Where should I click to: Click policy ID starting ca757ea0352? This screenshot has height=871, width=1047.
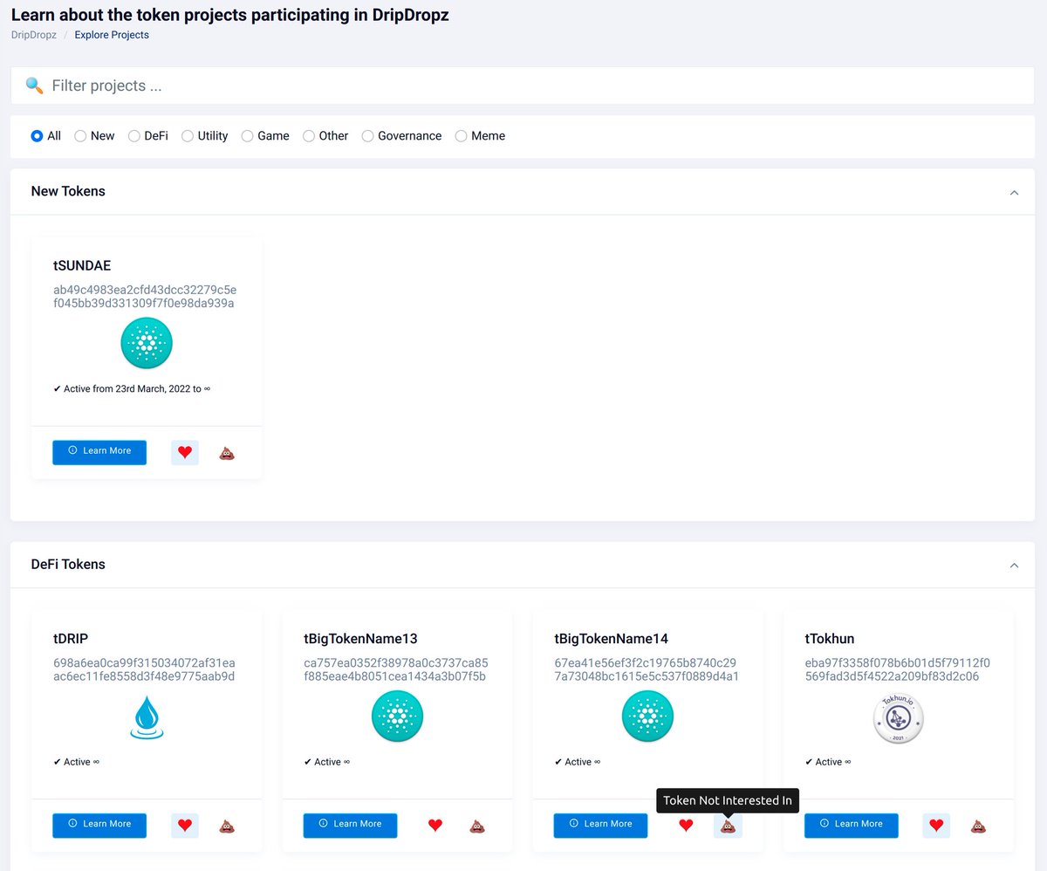point(396,669)
